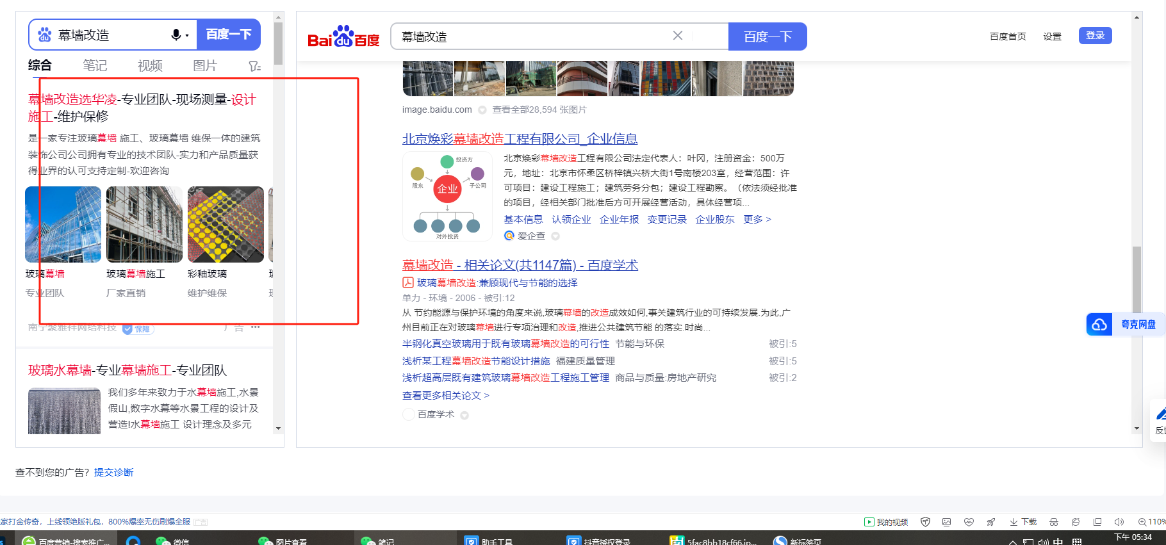Click the incognito glasses icon in status bar
The width and height of the screenshot is (1166, 545).
(1054, 522)
